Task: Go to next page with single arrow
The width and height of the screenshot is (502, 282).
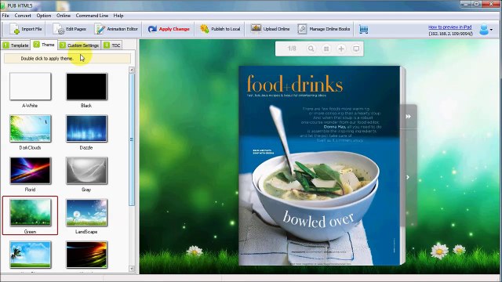Action: tap(408, 177)
